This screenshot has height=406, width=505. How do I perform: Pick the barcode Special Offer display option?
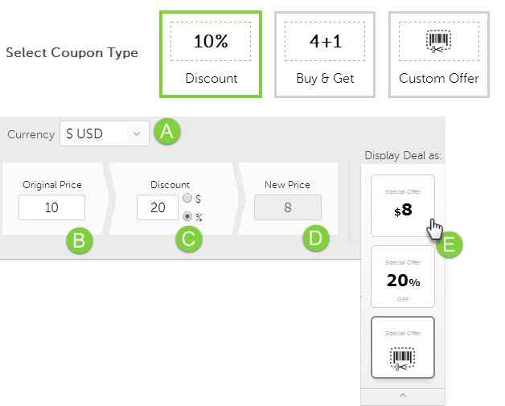[402, 347]
